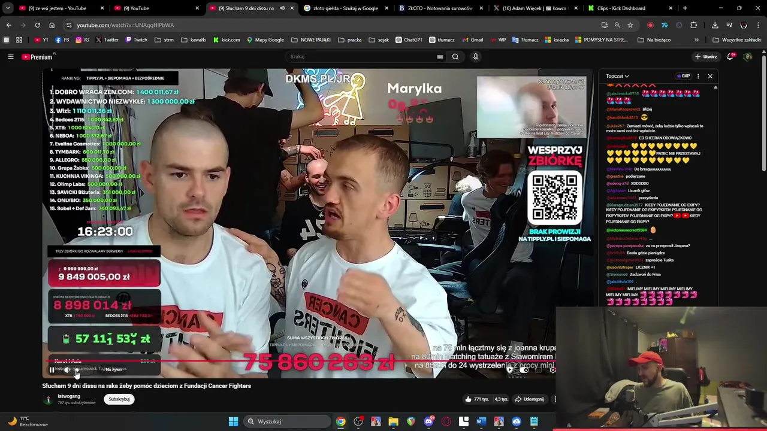Show hidden bookmarks with double chevron
This screenshot has height=431, width=767.
click(x=696, y=40)
